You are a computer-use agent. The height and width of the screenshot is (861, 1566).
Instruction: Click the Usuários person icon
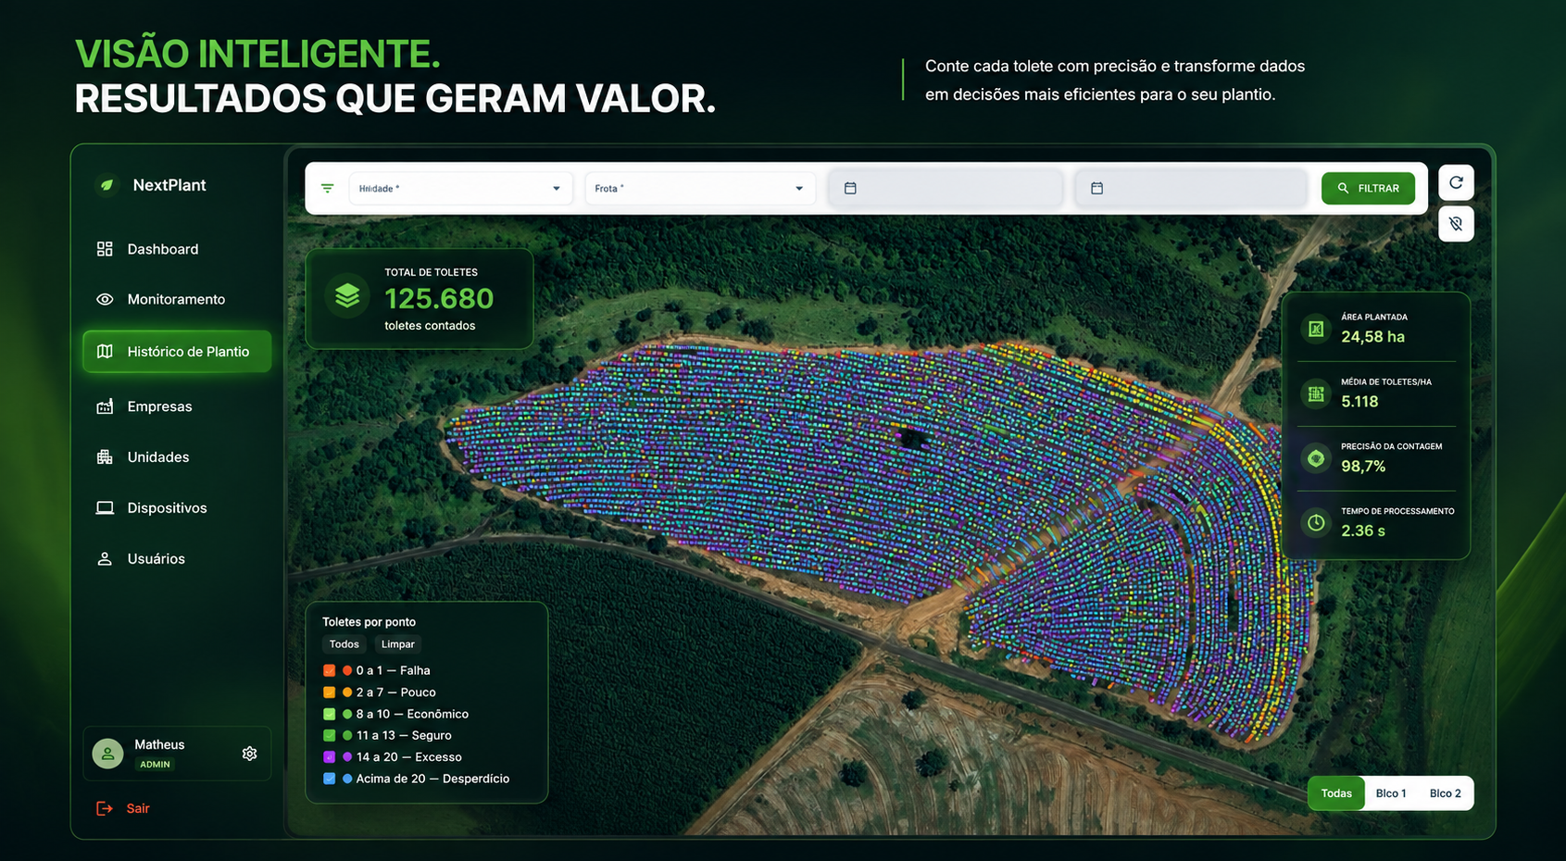(105, 559)
